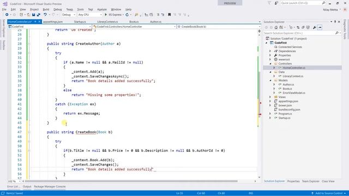Click the editor horizontal scrollbar
Screen dimensions: 349x196
[x=131, y=181]
